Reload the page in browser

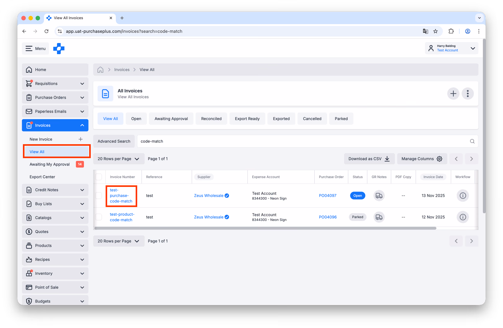(46, 31)
